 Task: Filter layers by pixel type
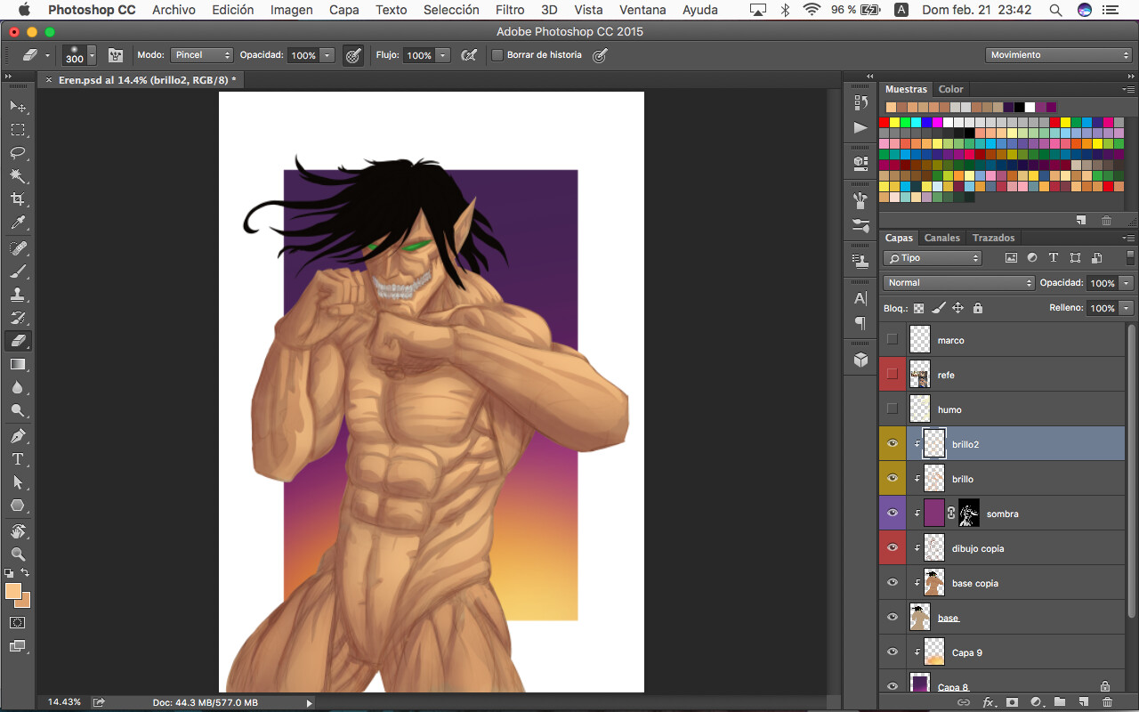click(1011, 258)
